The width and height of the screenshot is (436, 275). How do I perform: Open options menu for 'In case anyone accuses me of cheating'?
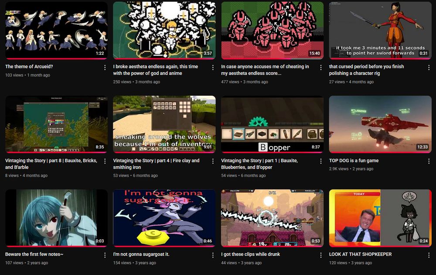coord(320,67)
